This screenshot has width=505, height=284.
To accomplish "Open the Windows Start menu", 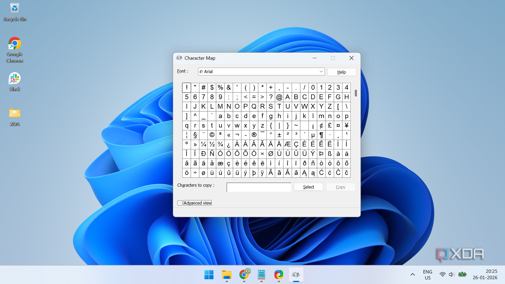I will point(209,275).
